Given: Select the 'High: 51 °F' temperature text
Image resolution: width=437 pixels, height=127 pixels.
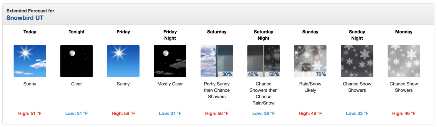Looking at the screenshot, I should [30, 113].
